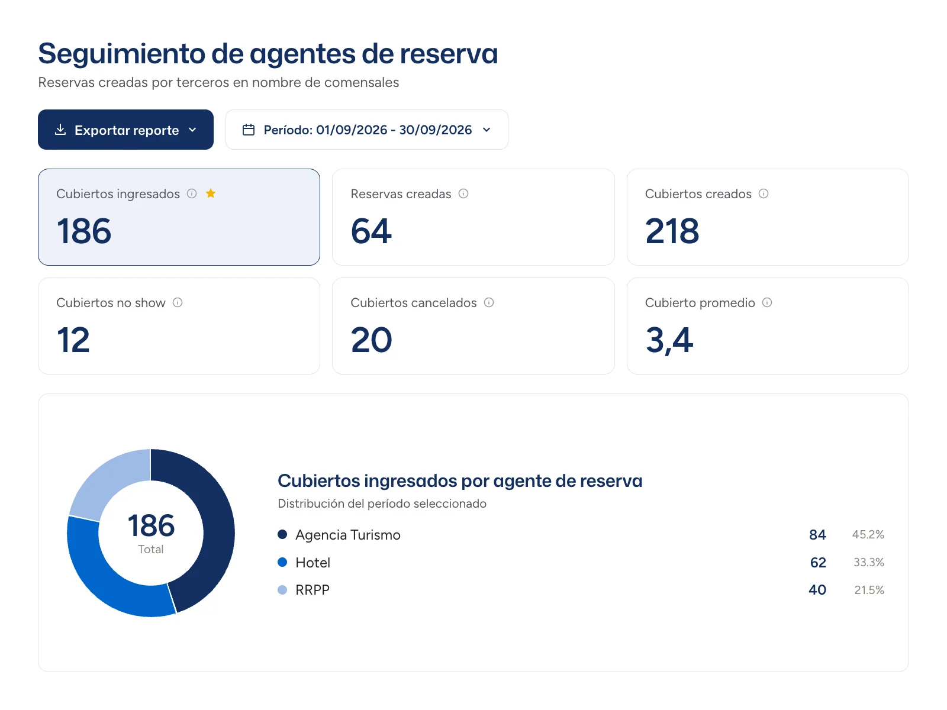Expand the Período date range dropdown arrow
This screenshot has width=947, height=710.
click(x=487, y=130)
